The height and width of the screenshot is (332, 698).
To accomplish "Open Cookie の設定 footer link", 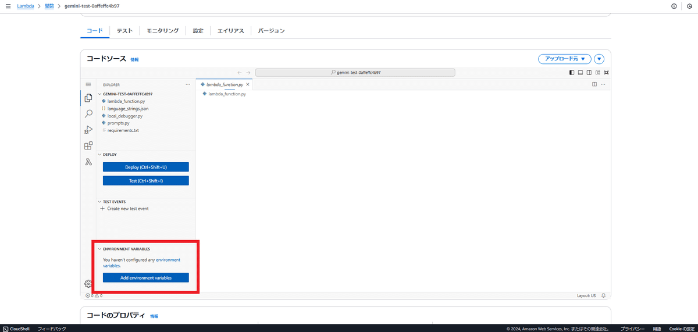I will [x=682, y=329].
